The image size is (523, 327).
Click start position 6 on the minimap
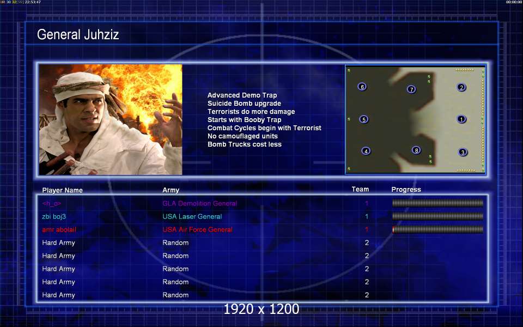click(x=362, y=87)
